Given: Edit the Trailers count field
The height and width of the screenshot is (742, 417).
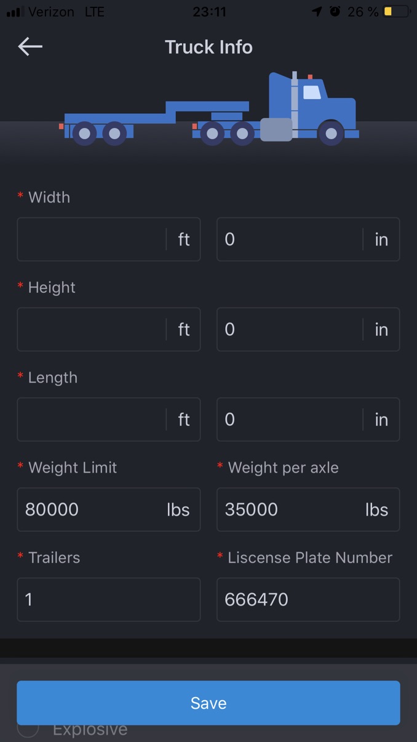Looking at the screenshot, I should click(x=108, y=599).
